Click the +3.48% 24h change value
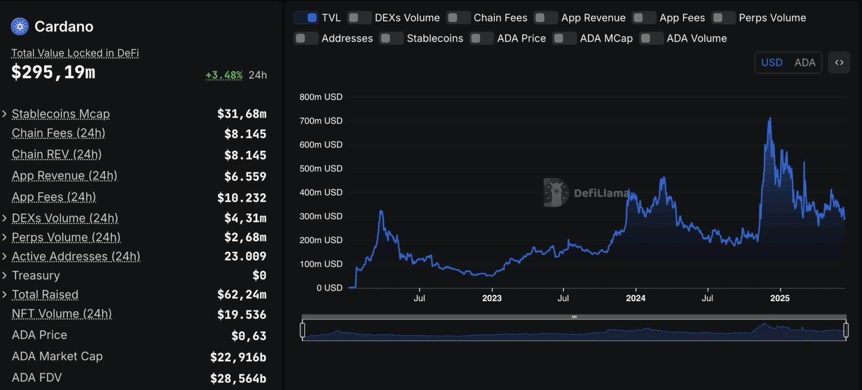Viewport: 862px width, 390px height. tap(224, 75)
